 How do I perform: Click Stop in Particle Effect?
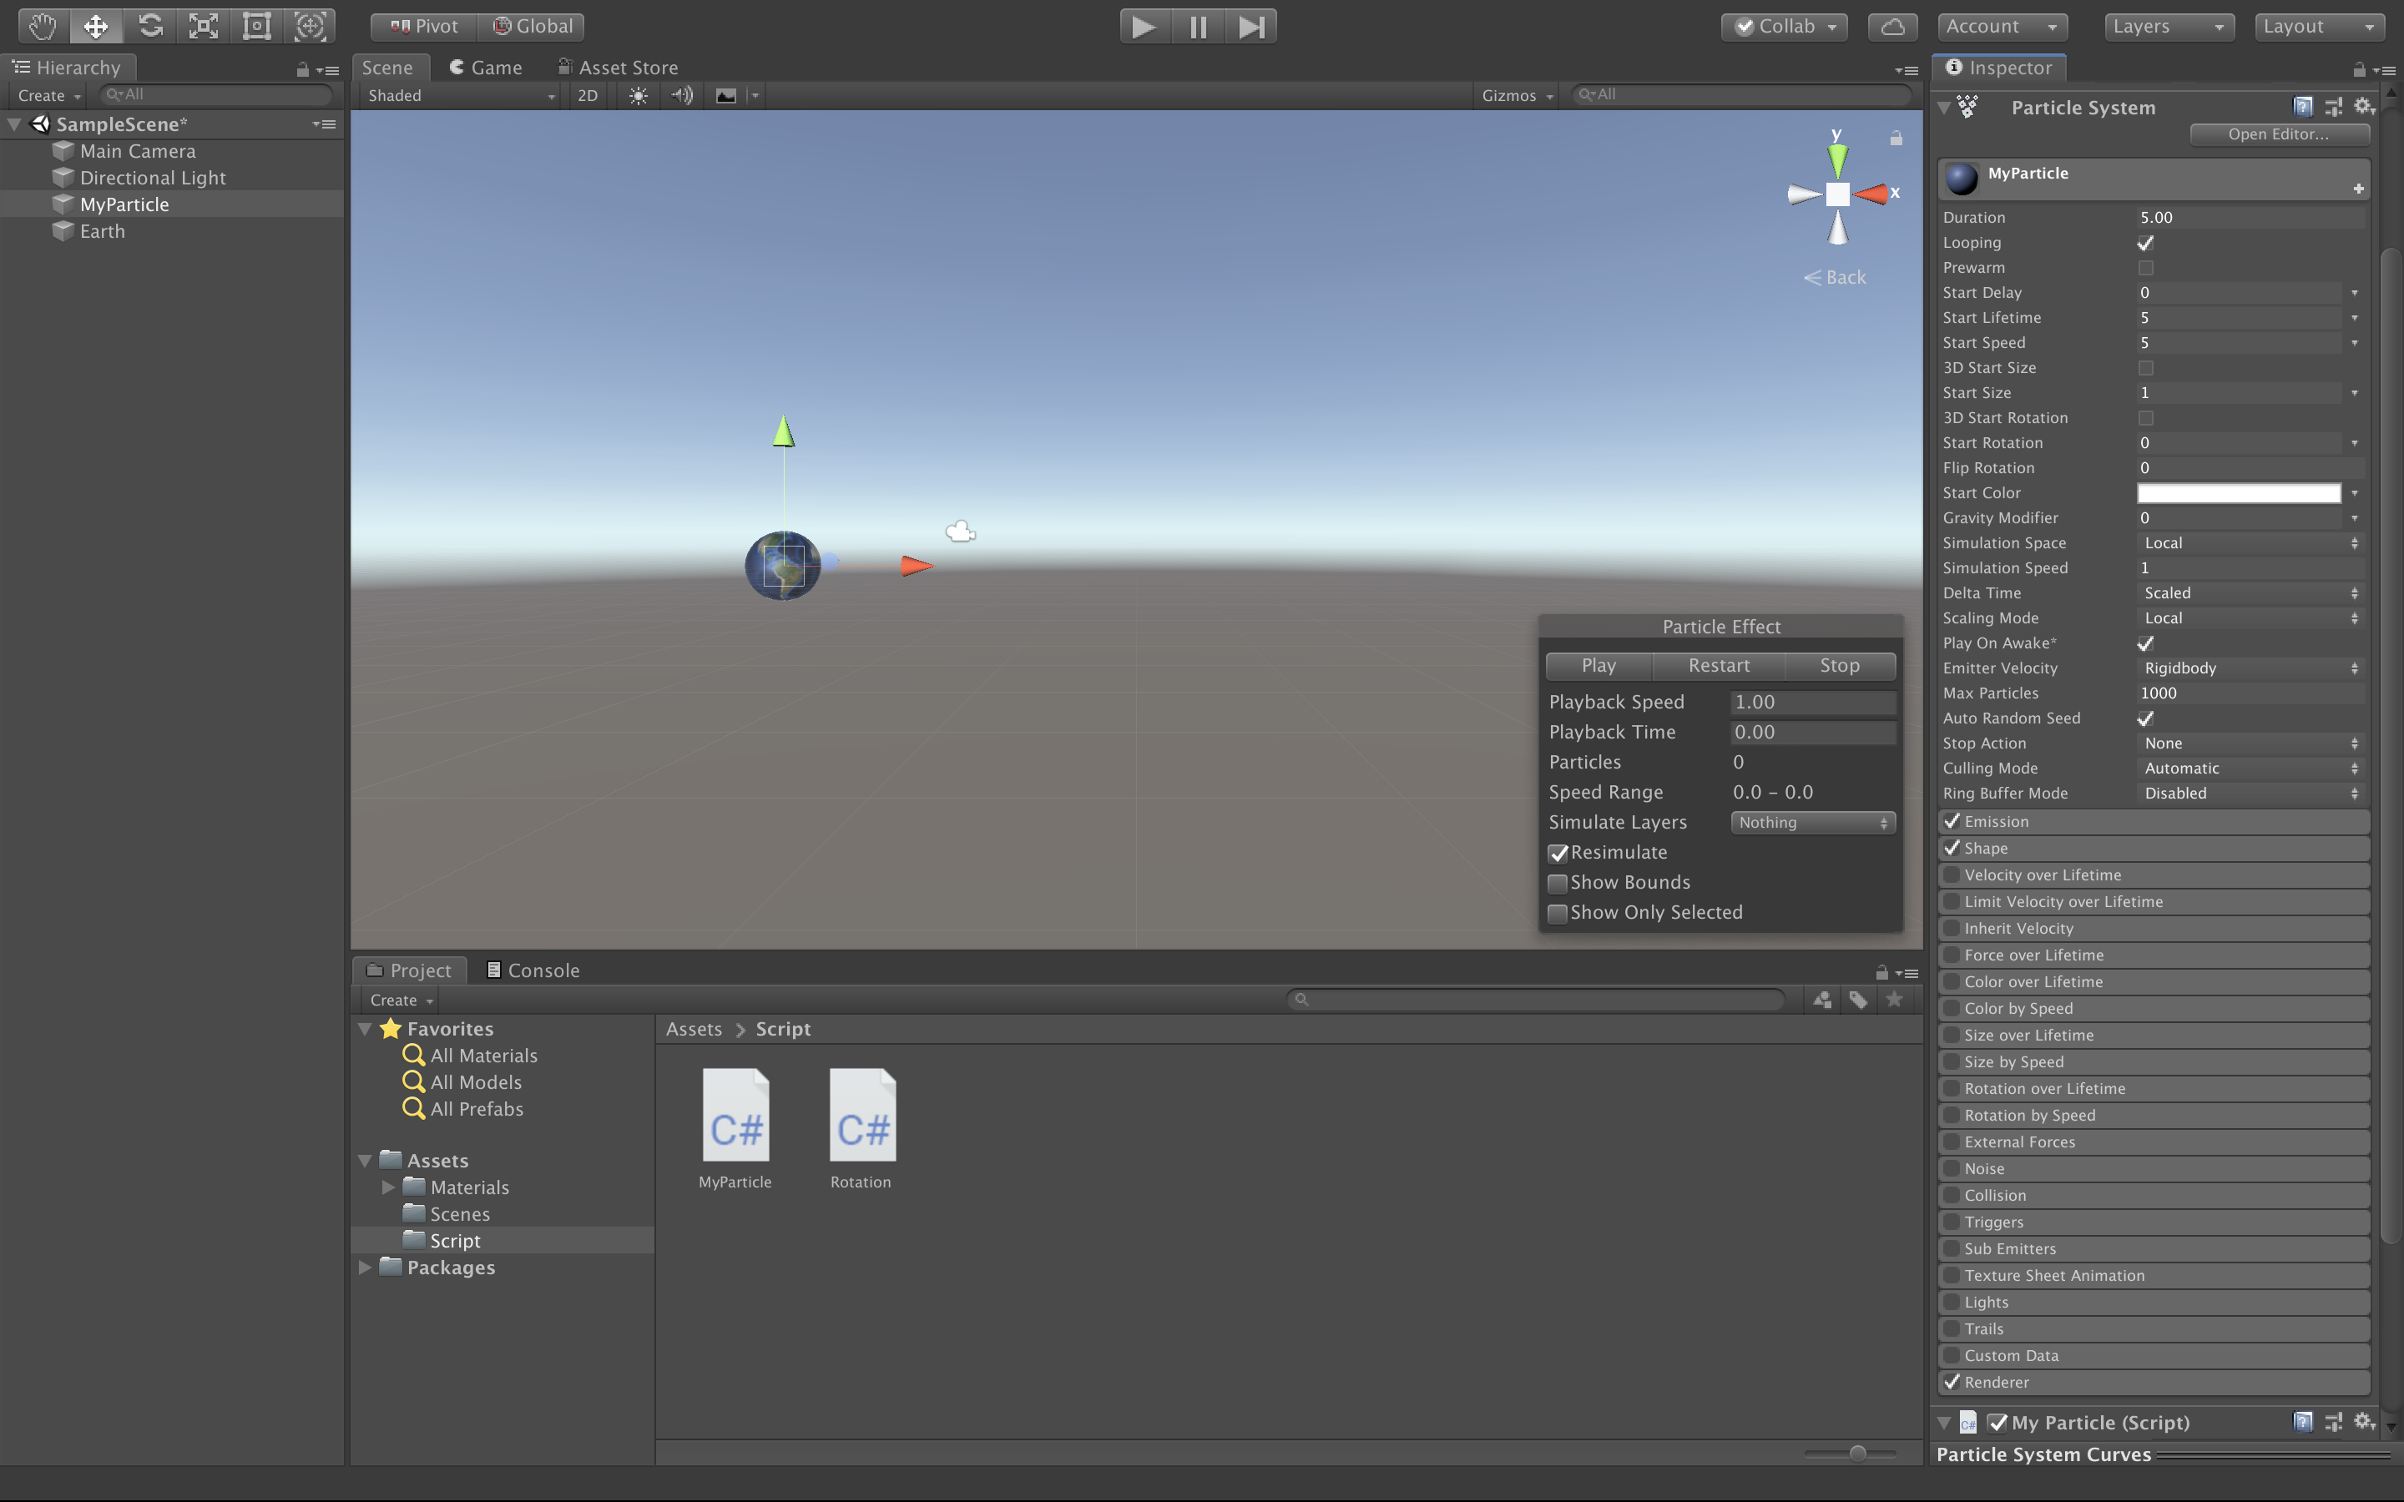tap(1840, 666)
